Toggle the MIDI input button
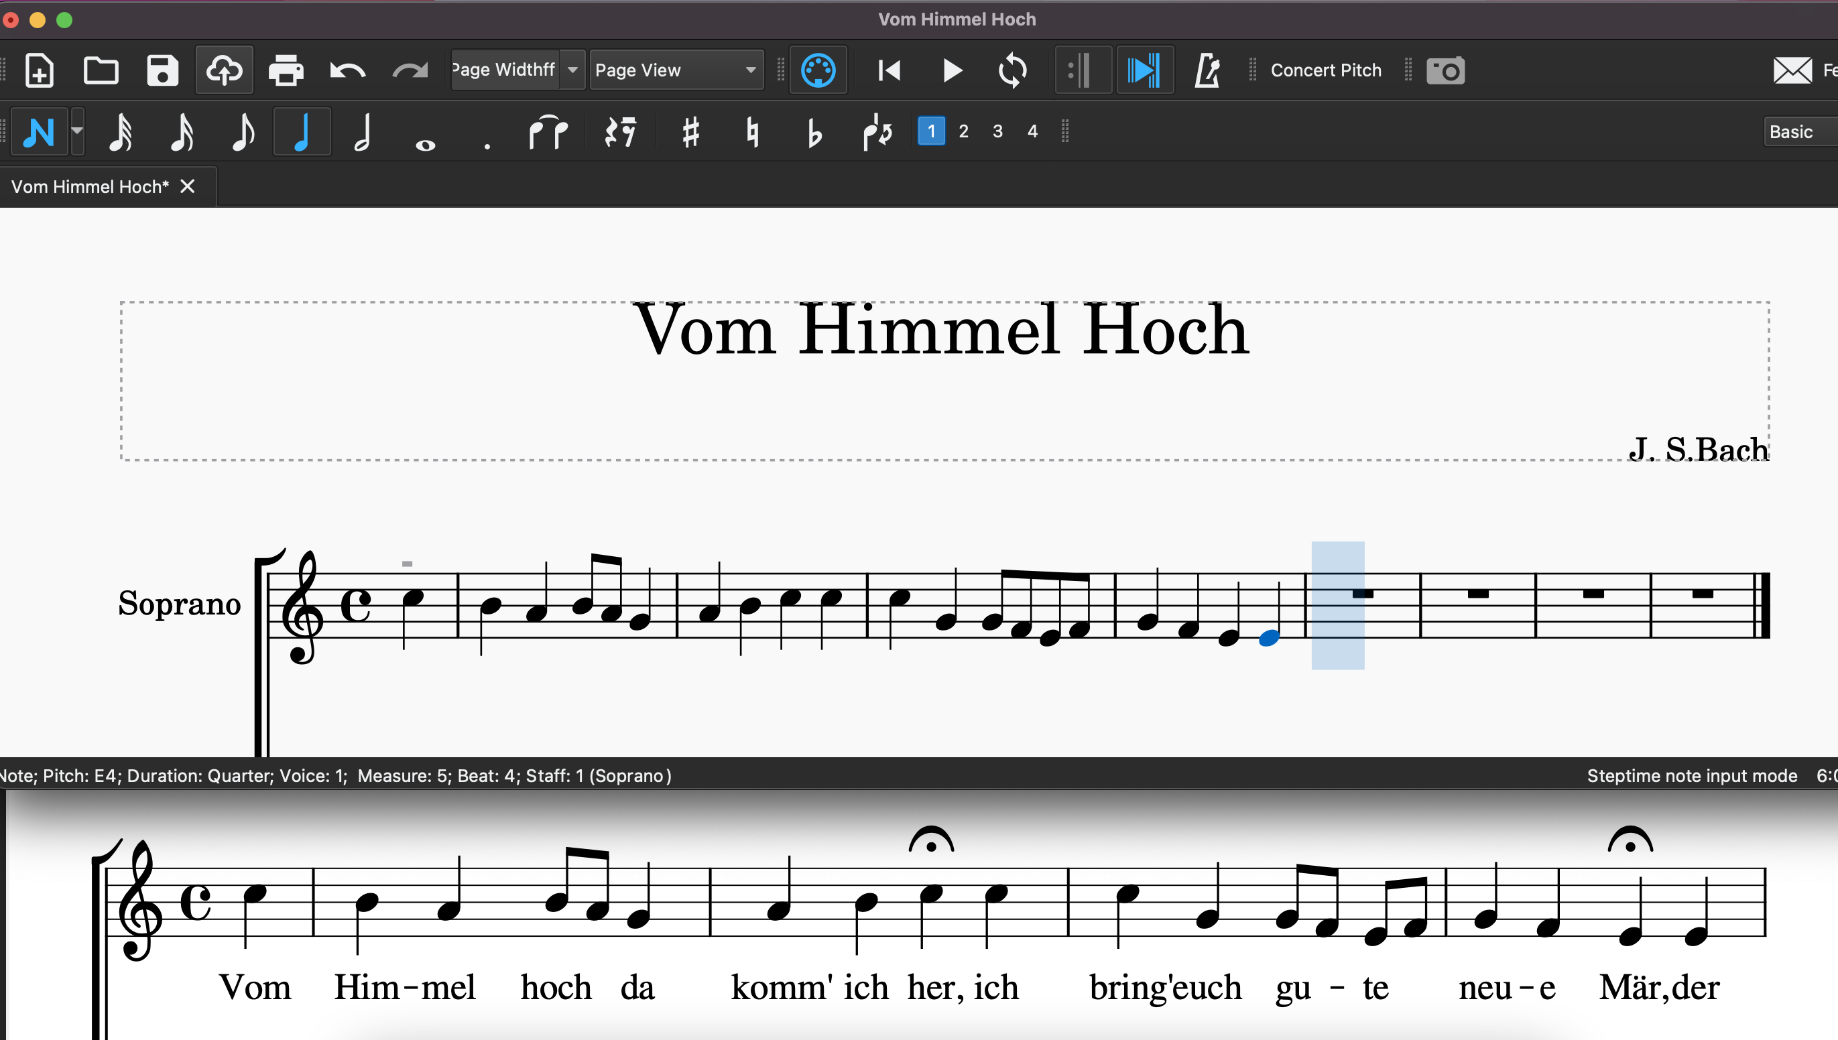 [x=818, y=70]
